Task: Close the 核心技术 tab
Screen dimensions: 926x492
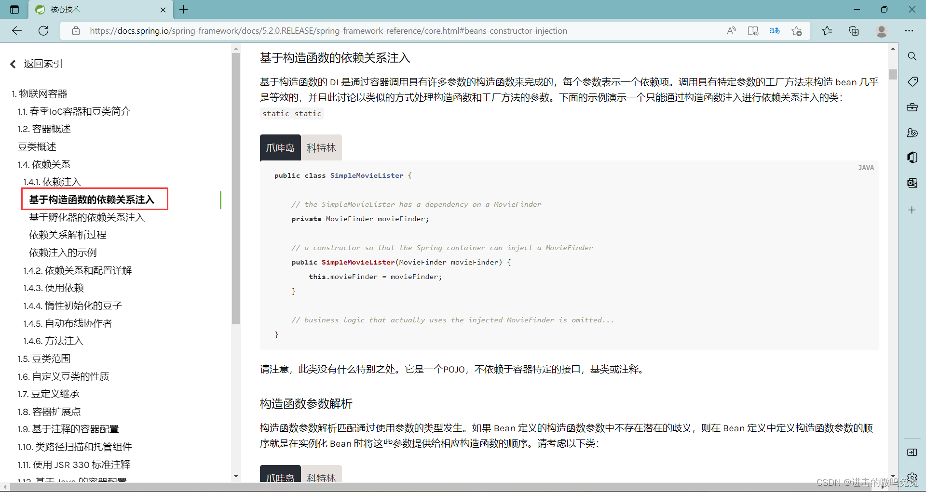Action: coord(163,10)
